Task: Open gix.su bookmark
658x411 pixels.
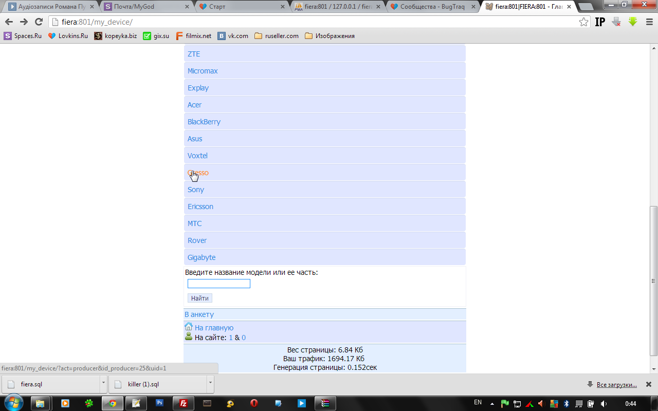Action: point(156,36)
